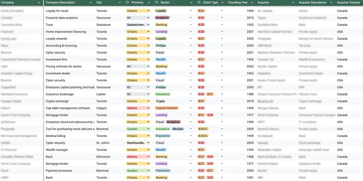Image resolution: width=363 pixels, height=181 pixels.
Task: Open the Client Type column filter arrow
Action: pyautogui.click(x=223, y=2)
